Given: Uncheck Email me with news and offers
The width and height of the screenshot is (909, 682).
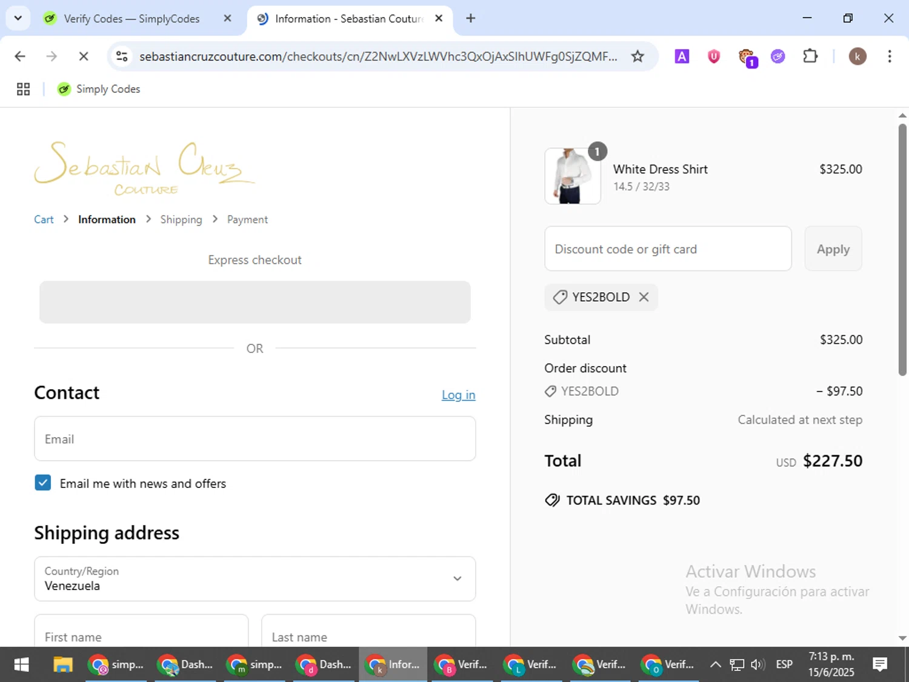Looking at the screenshot, I should click(43, 483).
